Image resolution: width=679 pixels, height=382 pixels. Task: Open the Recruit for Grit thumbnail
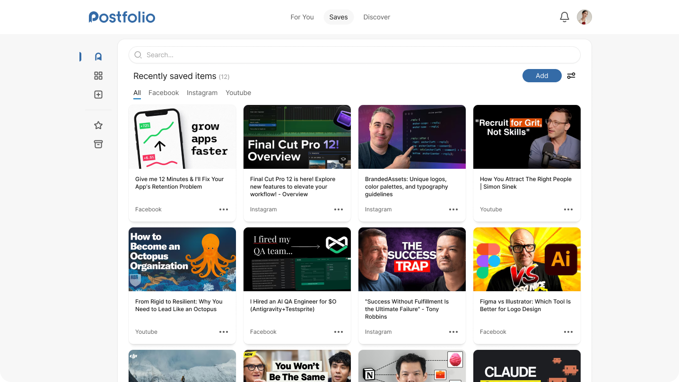pyautogui.click(x=527, y=137)
